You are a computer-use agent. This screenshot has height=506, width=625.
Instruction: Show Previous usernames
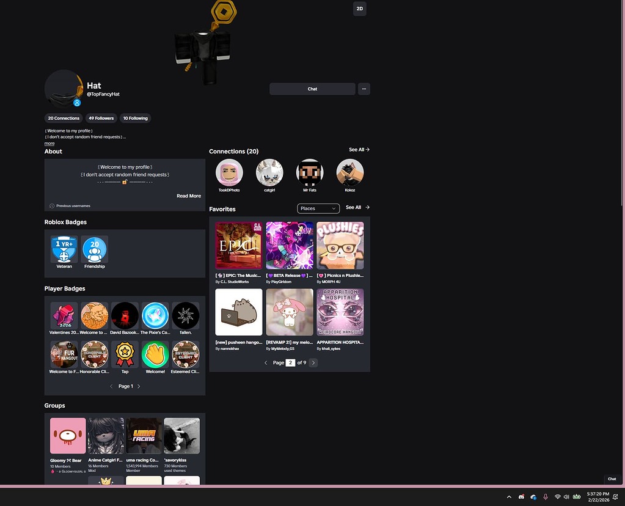70,206
